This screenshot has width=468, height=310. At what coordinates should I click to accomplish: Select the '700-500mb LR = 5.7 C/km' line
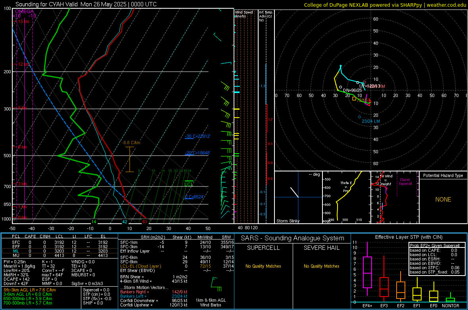(28, 303)
